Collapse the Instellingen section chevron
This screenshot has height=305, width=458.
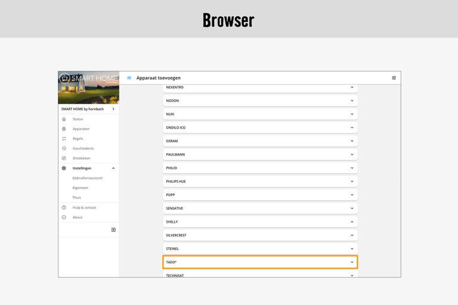[113, 168]
